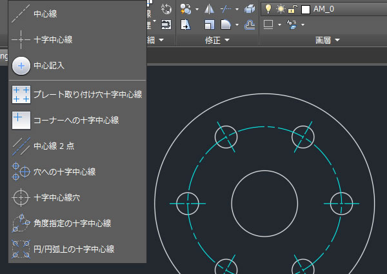Select 十字中心線穴 command
Screen dimensions: 387x274
coord(77,197)
